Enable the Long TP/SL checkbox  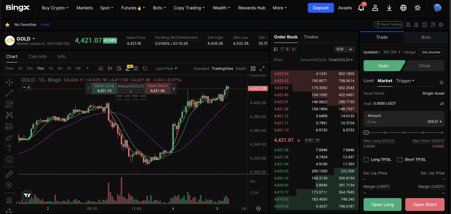(366, 159)
